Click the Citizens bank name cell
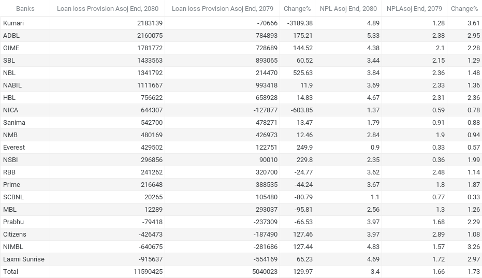482x278 pixels. (x=14, y=235)
